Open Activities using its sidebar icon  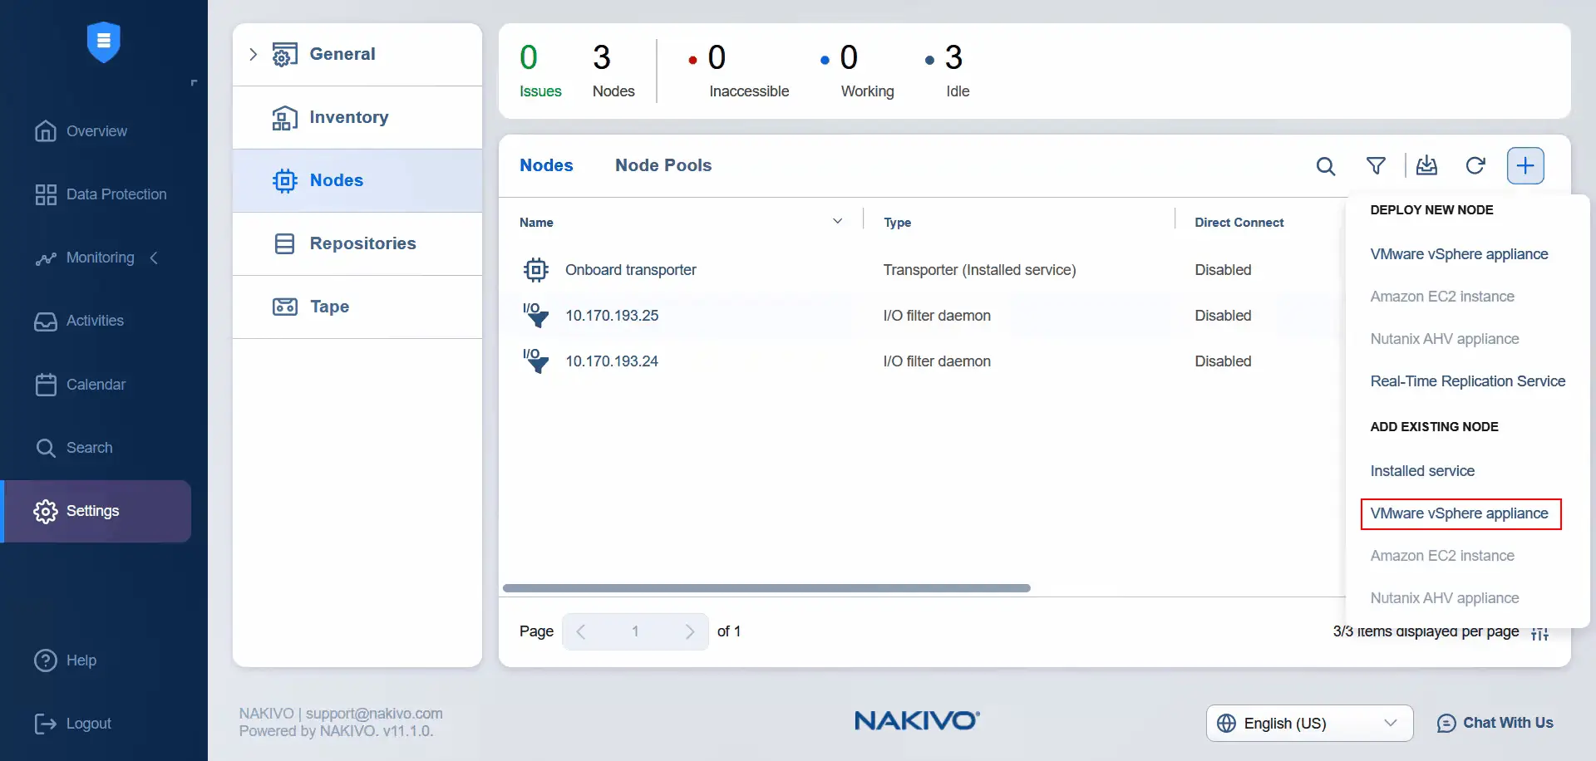(46, 322)
